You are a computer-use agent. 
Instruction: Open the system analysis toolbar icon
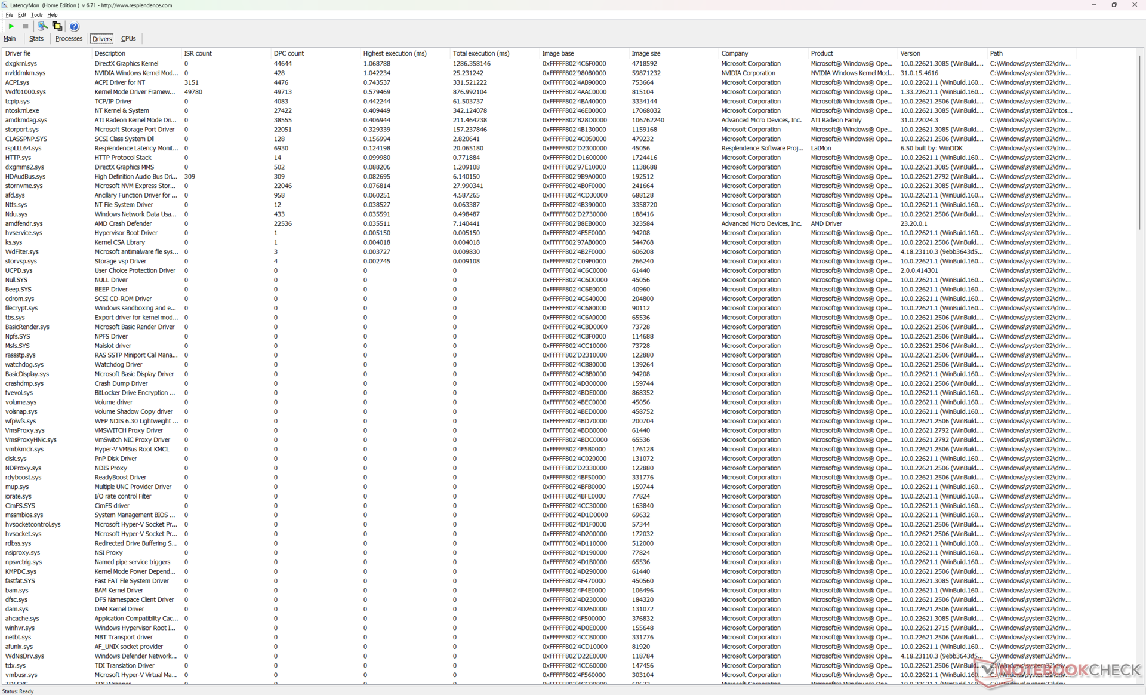(42, 26)
